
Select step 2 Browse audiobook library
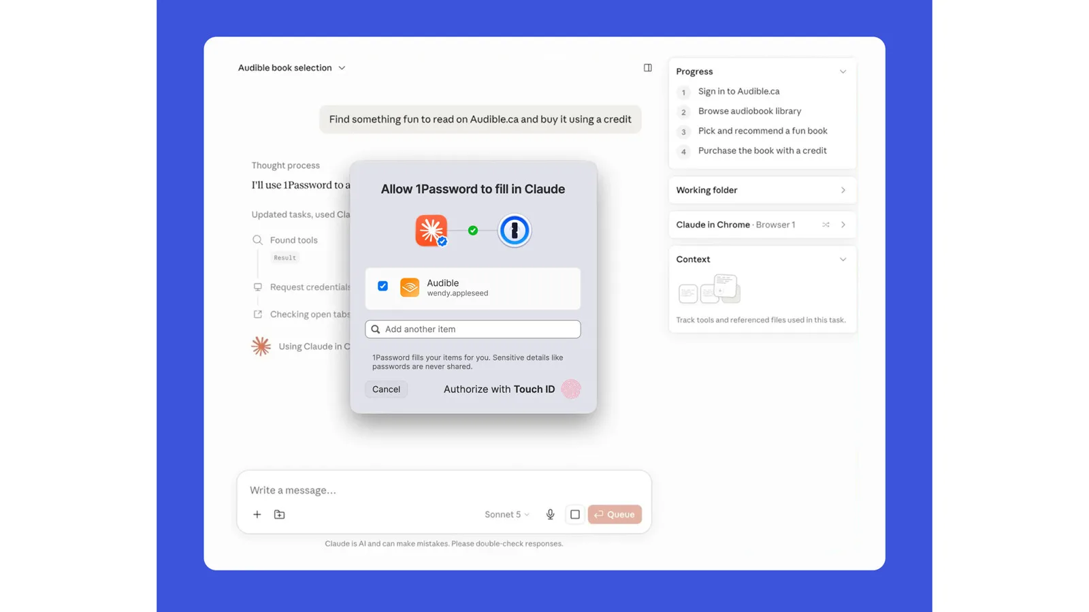[739, 112]
